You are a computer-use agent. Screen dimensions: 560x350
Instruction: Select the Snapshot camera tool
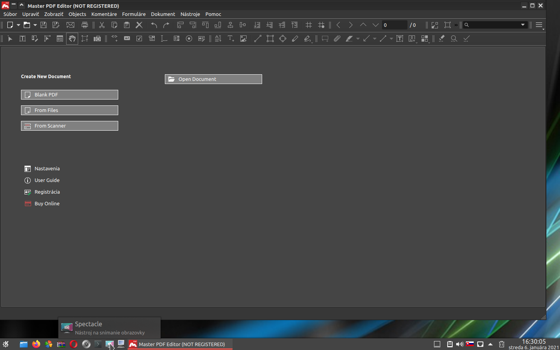pyautogui.click(x=97, y=38)
